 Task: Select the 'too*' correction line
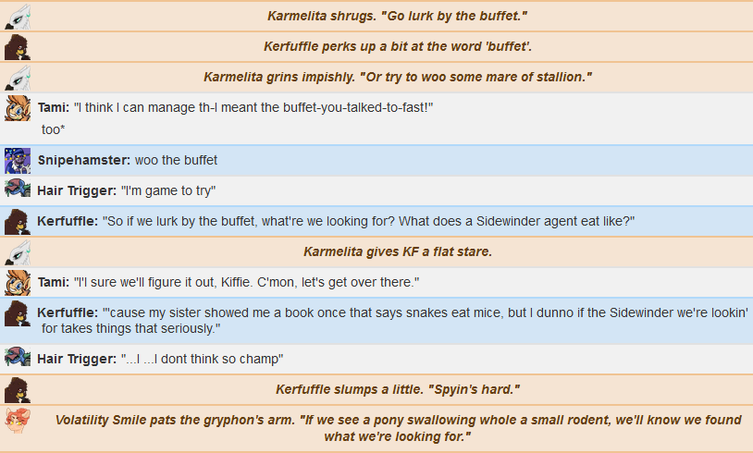(x=54, y=129)
